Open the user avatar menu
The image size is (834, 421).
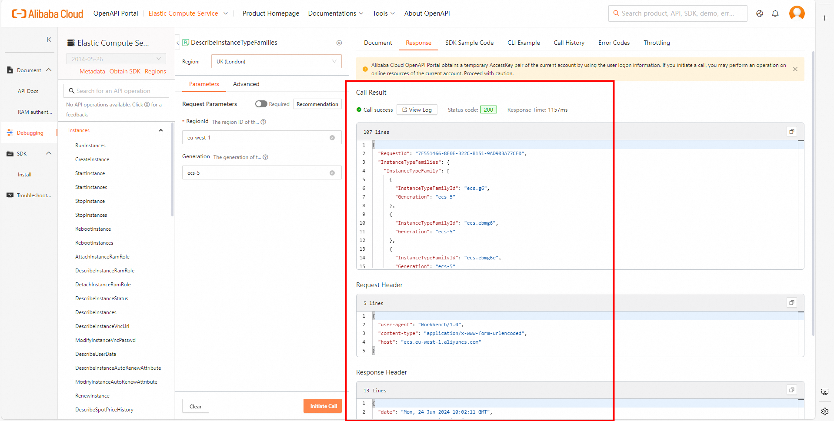coord(797,13)
